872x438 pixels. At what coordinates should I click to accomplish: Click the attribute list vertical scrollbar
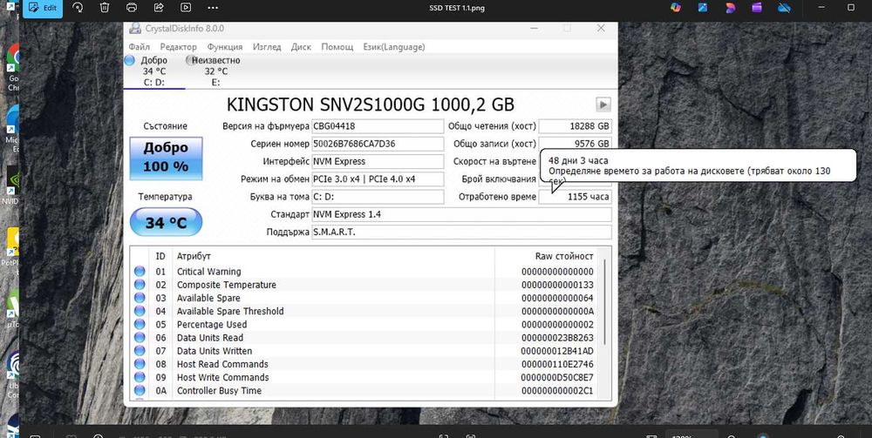(604, 301)
